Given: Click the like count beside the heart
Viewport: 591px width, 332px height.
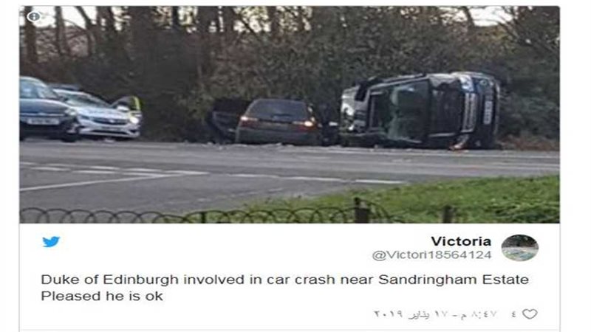Looking at the screenshot, I should (514, 314).
